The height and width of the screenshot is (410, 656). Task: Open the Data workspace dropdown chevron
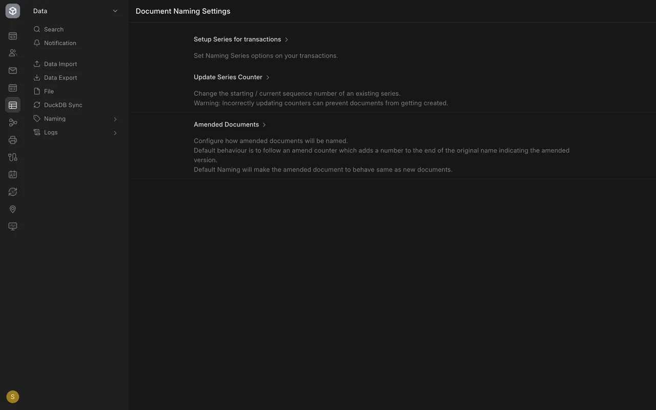pyautogui.click(x=115, y=11)
